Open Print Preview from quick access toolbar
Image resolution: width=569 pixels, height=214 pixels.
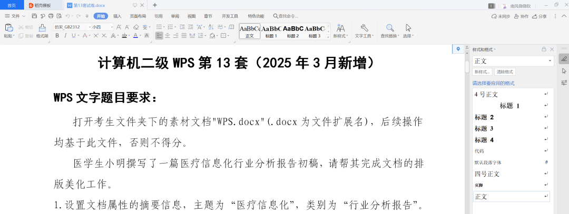(59, 16)
